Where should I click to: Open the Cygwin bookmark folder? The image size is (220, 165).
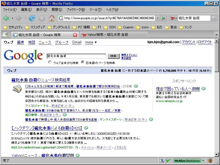click(x=126, y=27)
